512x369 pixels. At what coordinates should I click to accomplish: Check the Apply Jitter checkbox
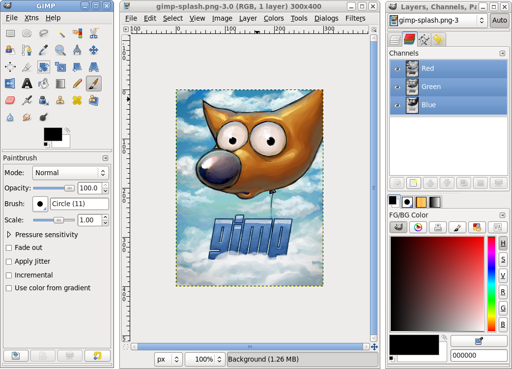8,261
